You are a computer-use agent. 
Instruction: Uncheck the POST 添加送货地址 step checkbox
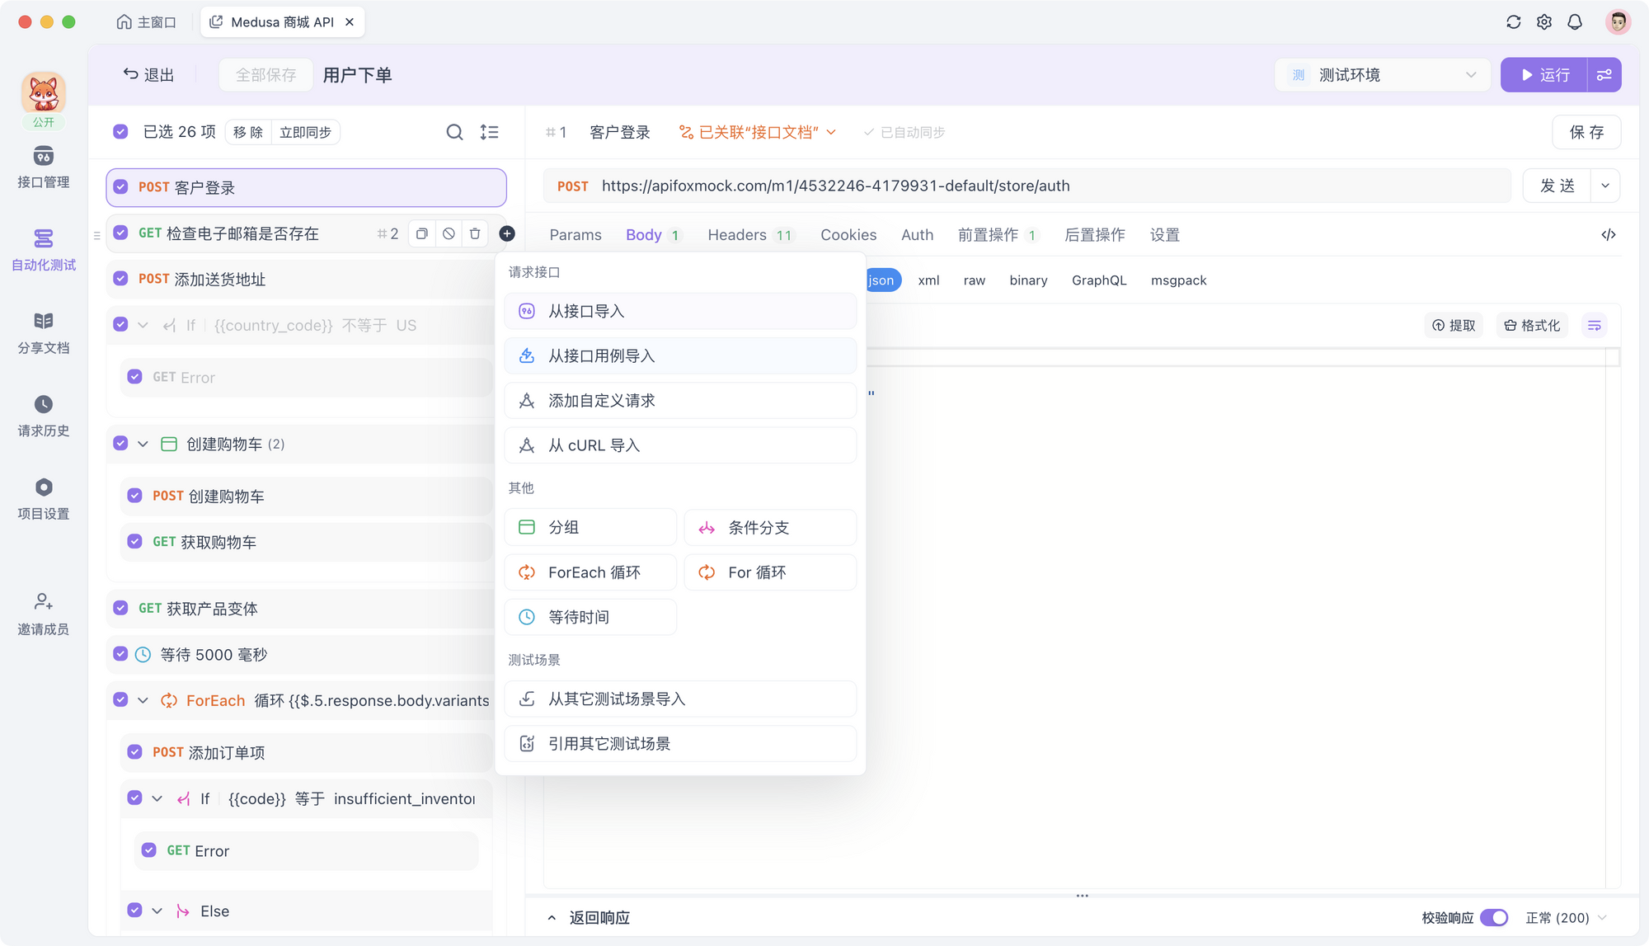point(120,279)
